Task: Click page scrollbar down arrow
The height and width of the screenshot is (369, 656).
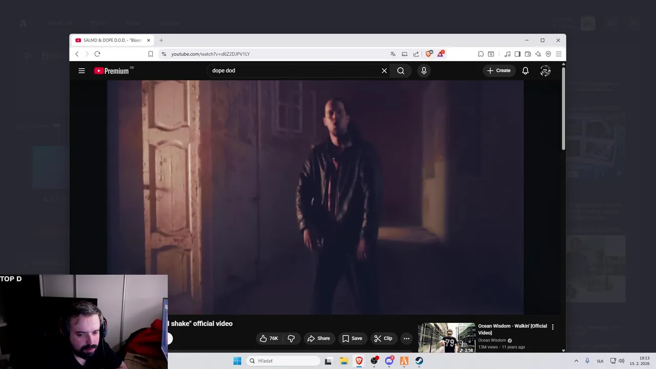Action: click(563, 351)
